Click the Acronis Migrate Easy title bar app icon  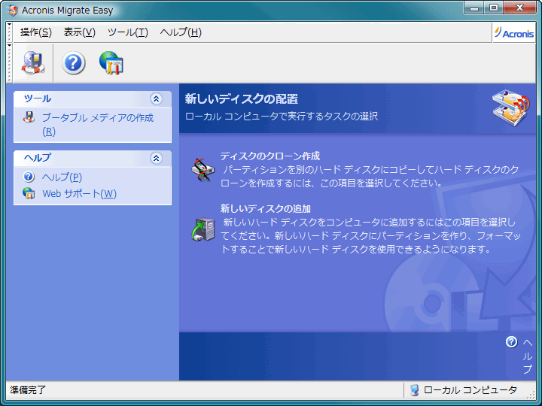12,11
